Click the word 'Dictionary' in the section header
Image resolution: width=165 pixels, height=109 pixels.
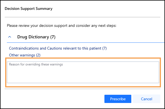click(x=39, y=37)
